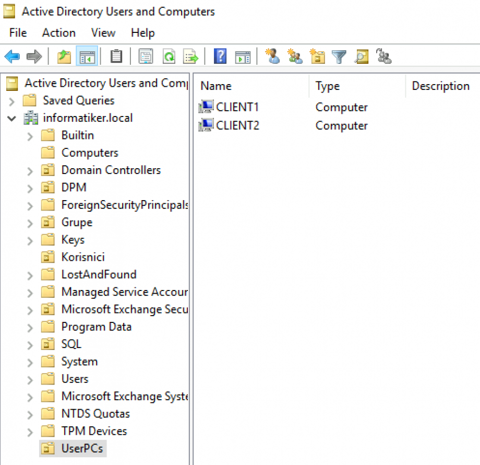Screen dimensions: 480x465
Task: Refresh the view using the refresh icon
Action: [x=168, y=56]
